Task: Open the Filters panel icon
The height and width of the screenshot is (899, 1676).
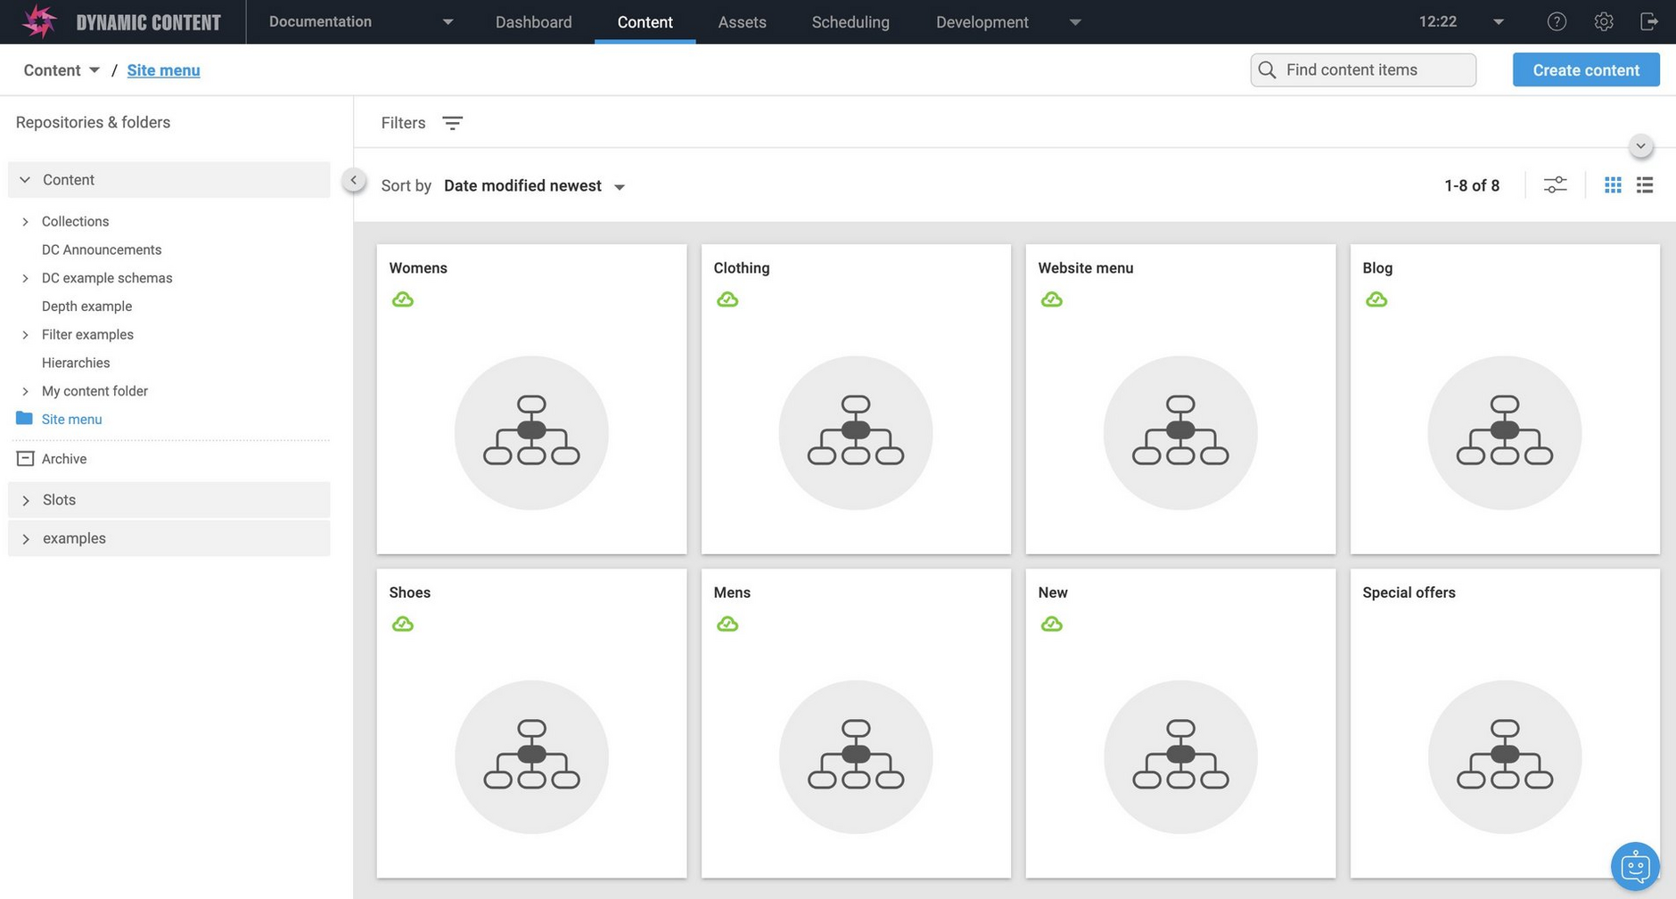Action: pos(453,122)
